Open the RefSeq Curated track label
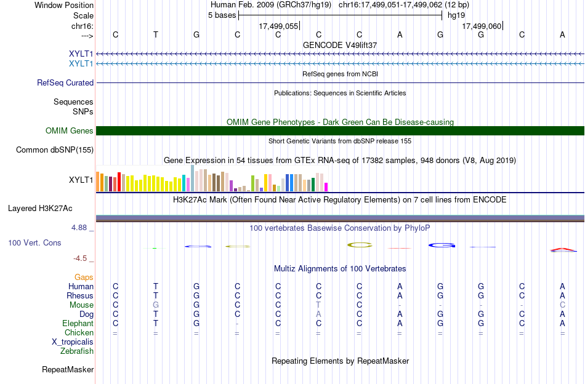Image resolution: width=585 pixels, height=384 pixels. click(65, 82)
